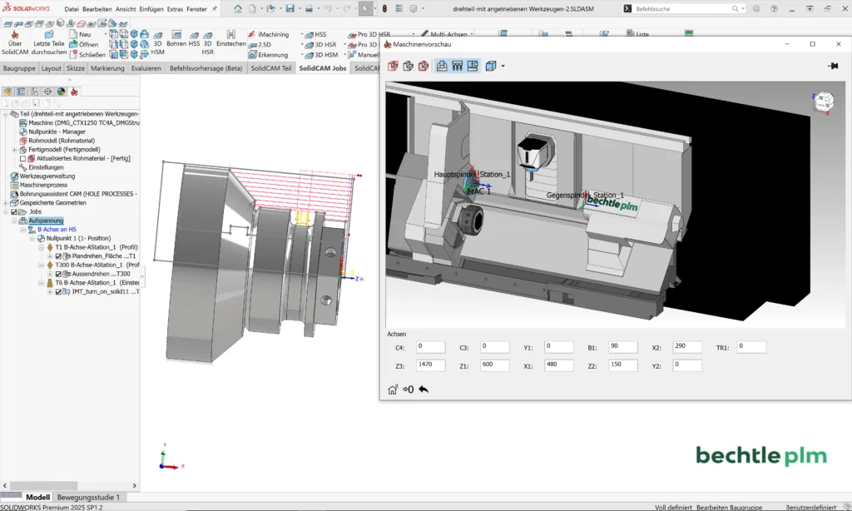This screenshot has width=852, height=511.
Task: Open the Werkzeugverwaltung in the tree
Action: [x=46, y=177]
